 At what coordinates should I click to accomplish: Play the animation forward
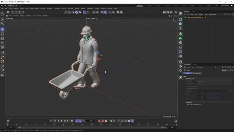click(x=61, y=121)
